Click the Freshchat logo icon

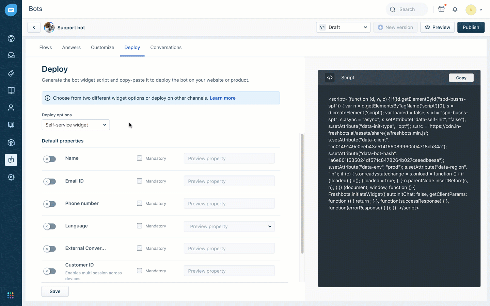11,10
